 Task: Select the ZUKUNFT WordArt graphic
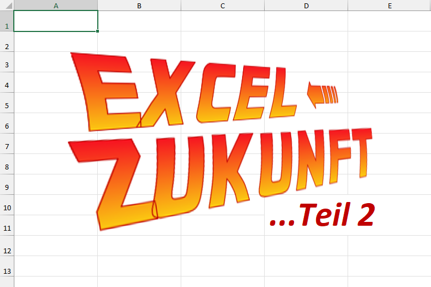[x=220, y=178]
